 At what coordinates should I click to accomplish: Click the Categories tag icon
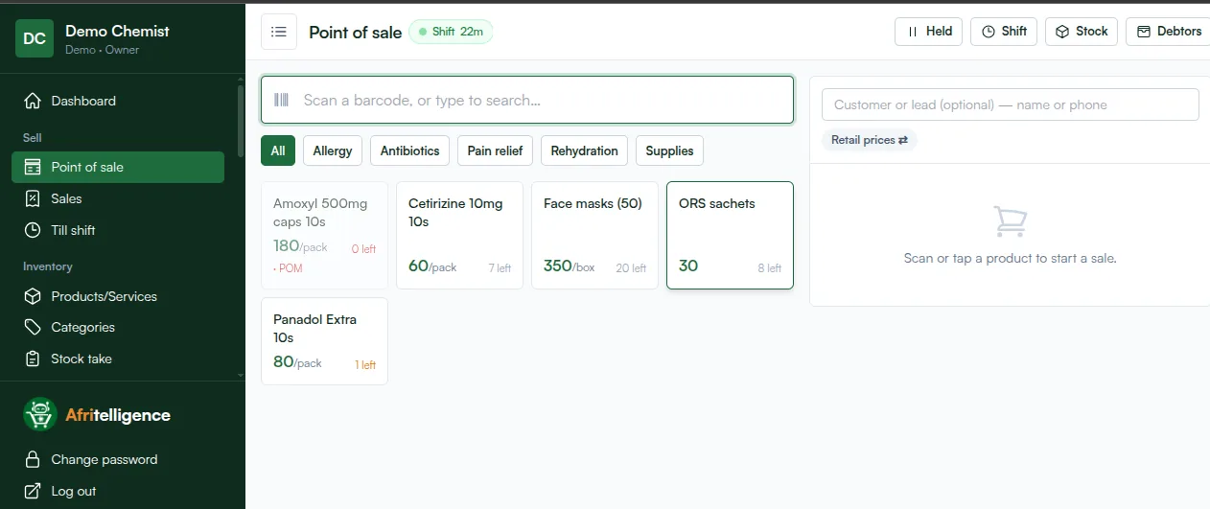click(33, 327)
